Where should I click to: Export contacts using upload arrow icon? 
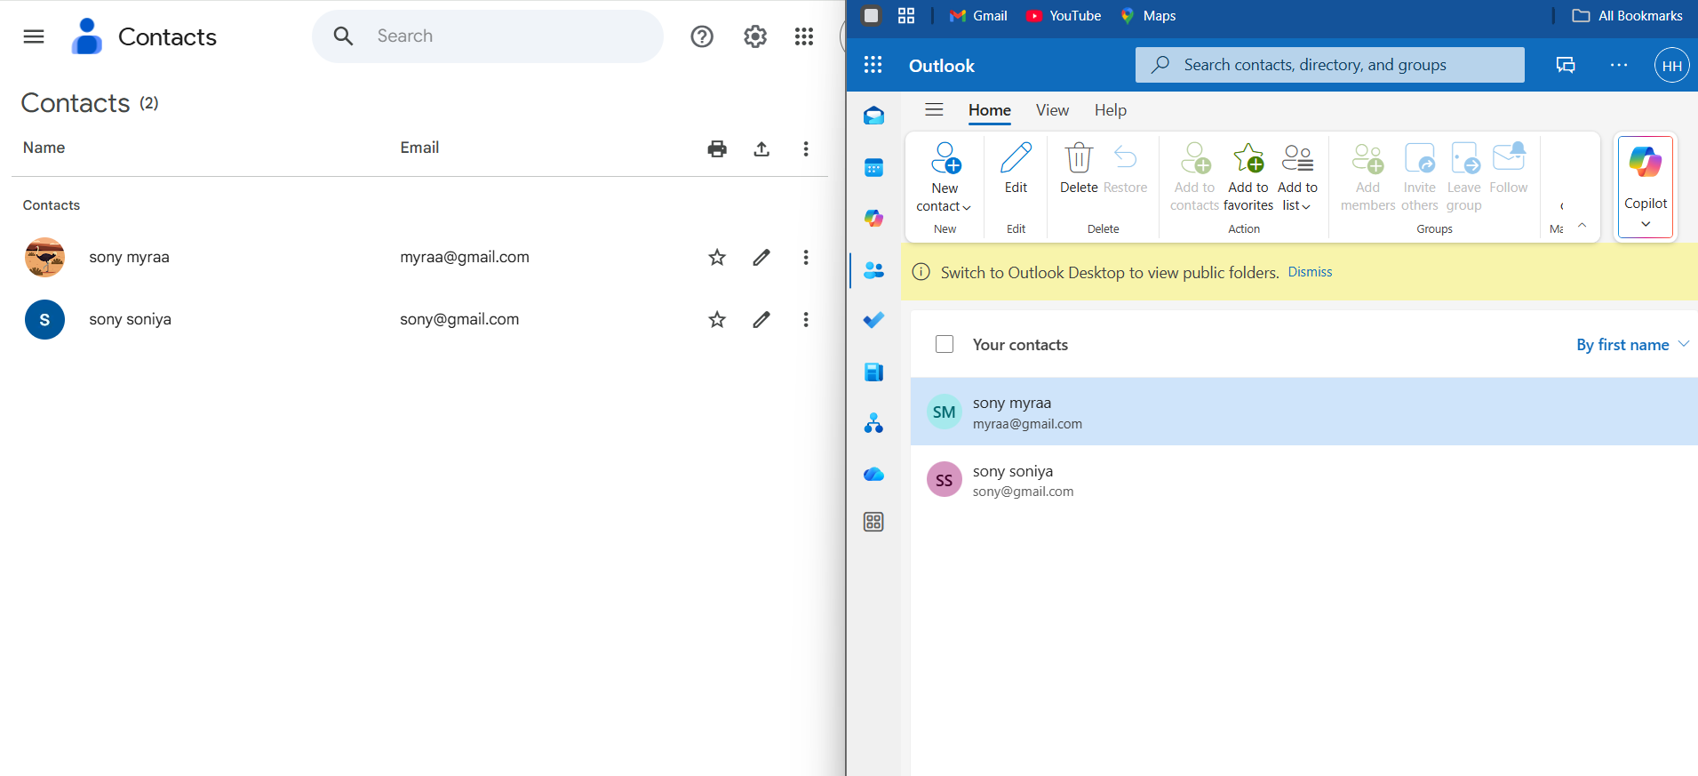[761, 148]
